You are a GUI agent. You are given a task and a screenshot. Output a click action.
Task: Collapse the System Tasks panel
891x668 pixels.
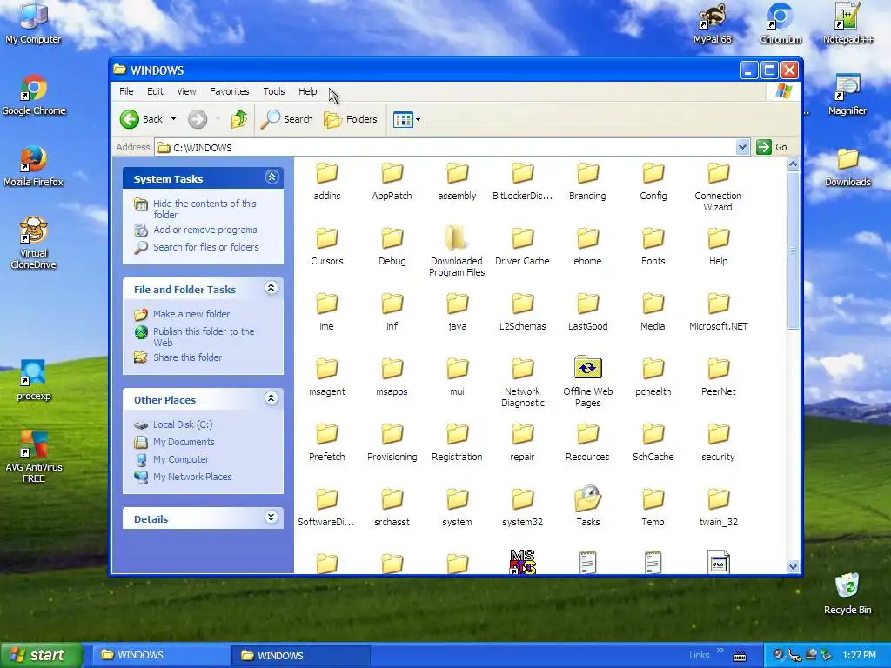click(x=271, y=177)
